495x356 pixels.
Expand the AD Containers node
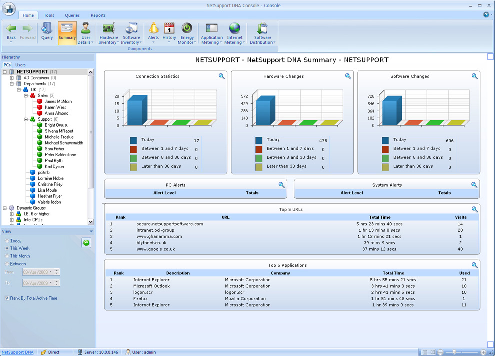[12, 78]
